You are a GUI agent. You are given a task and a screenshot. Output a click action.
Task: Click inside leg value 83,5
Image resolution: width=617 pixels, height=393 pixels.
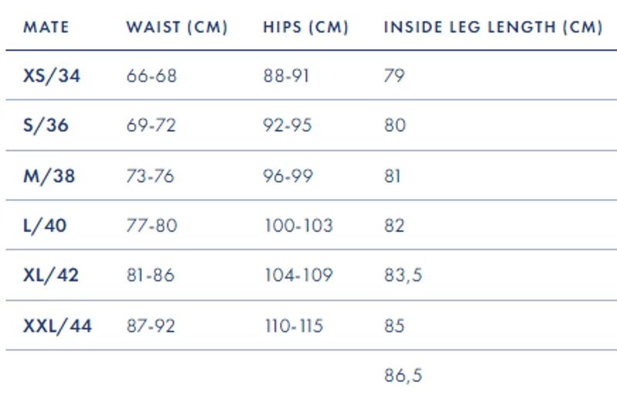click(403, 275)
